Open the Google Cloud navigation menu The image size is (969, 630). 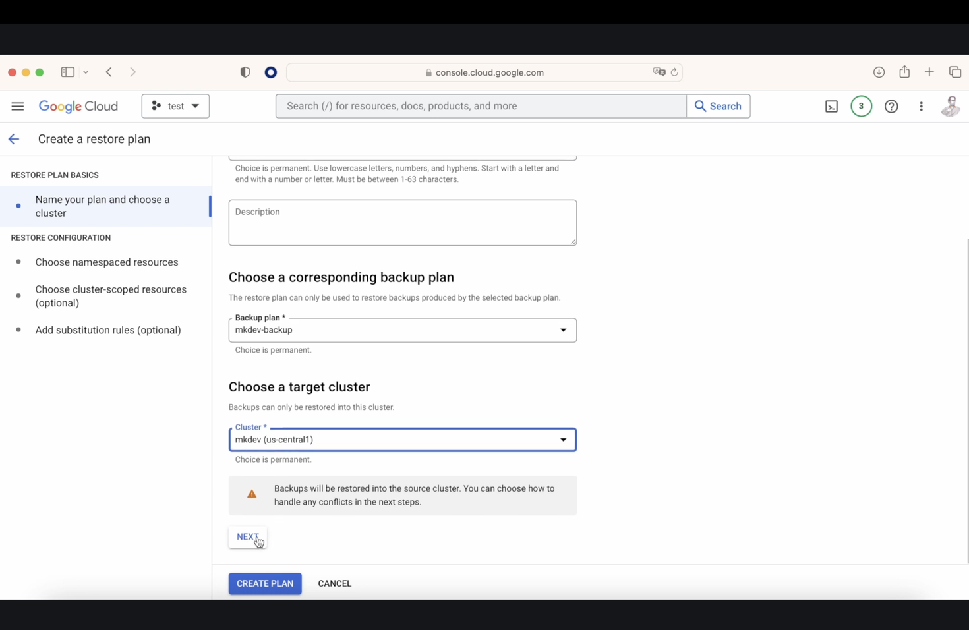(x=18, y=106)
